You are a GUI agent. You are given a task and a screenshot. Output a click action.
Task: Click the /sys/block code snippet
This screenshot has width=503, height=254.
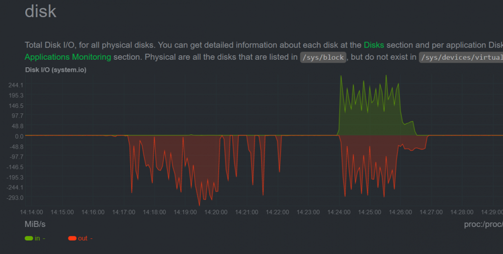323,57
